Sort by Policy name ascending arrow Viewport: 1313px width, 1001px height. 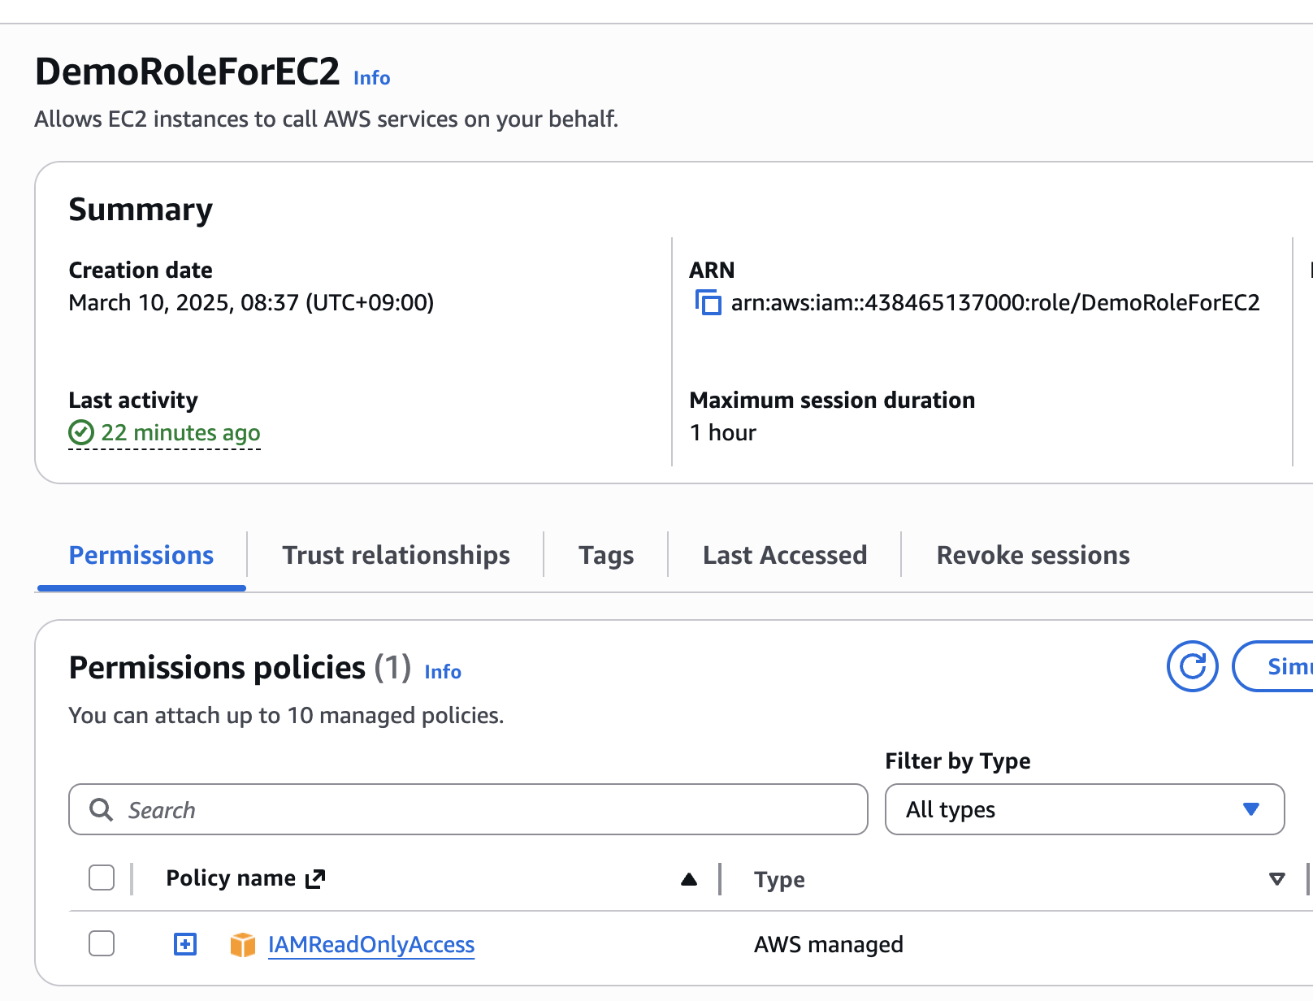click(x=689, y=878)
